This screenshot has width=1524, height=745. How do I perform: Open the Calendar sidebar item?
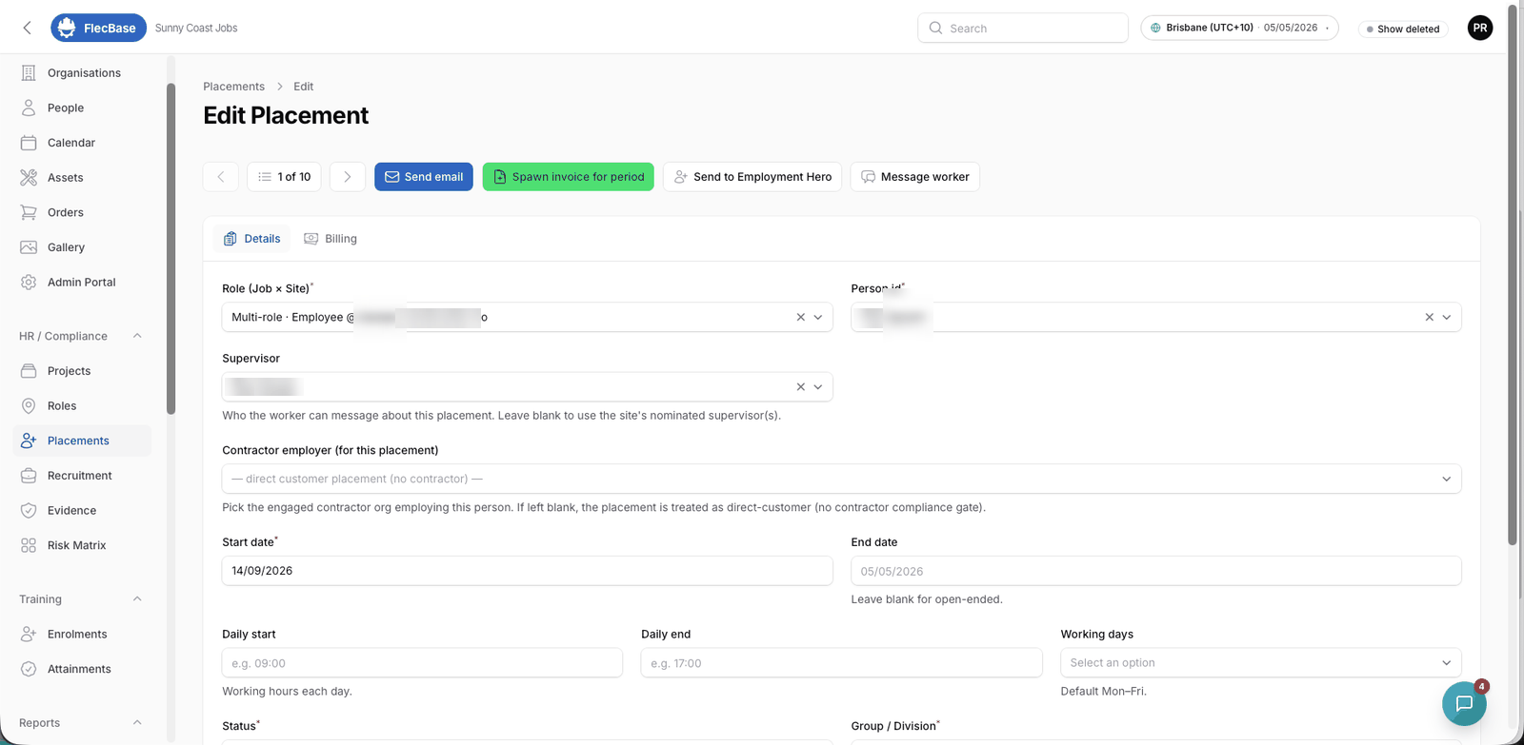[x=83, y=143]
